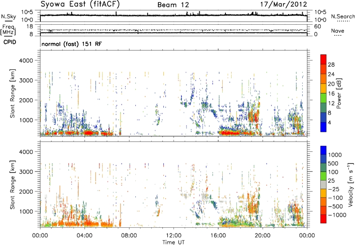Click the '20:00' time tick label

[x=262, y=236]
